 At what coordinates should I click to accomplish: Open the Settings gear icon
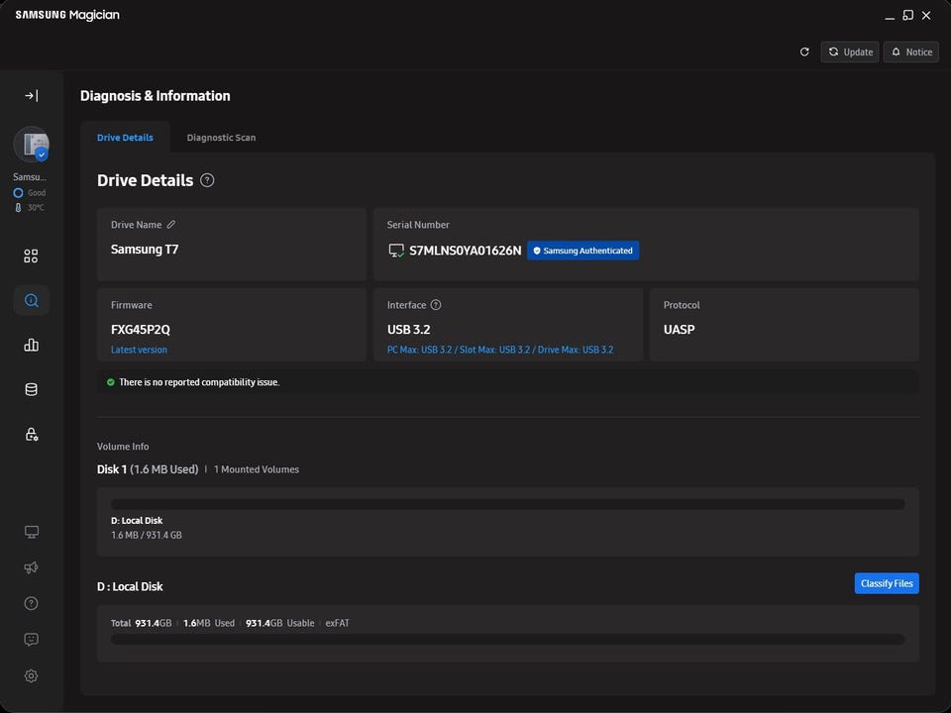coord(31,675)
